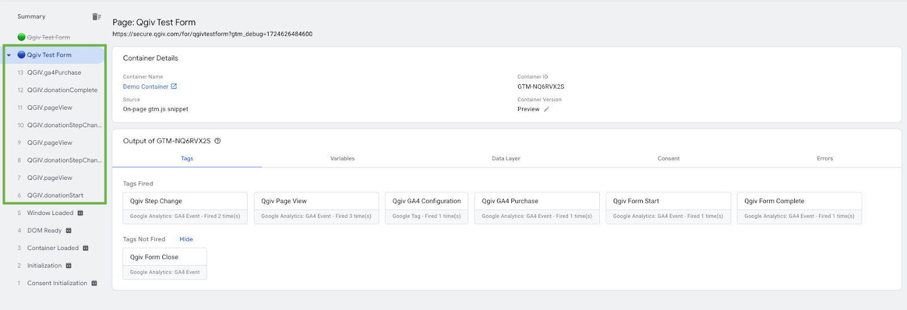
Task: Open the Qgiv Form Start tag card
Action: pyautogui.click(x=668, y=208)
